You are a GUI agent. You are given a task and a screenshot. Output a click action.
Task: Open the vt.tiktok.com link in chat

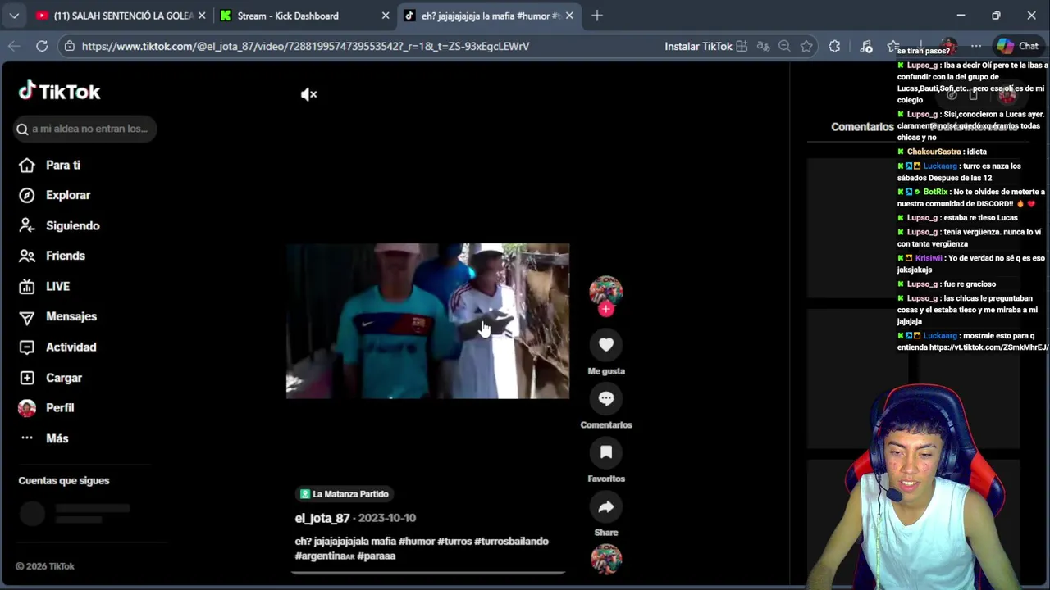988,347
